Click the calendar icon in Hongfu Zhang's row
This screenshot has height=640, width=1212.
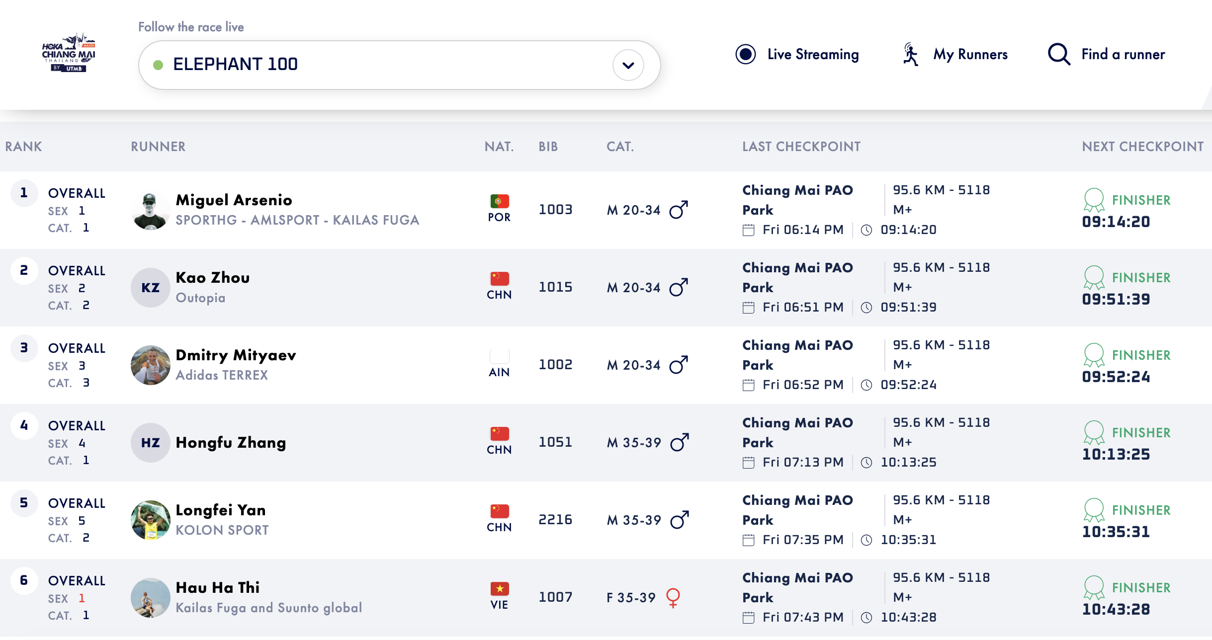[748, 463]
